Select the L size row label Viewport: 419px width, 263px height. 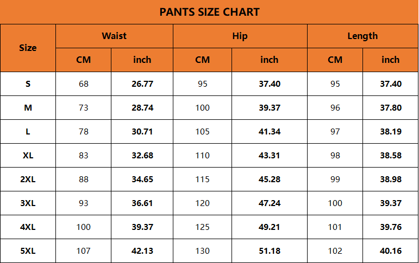28,131
